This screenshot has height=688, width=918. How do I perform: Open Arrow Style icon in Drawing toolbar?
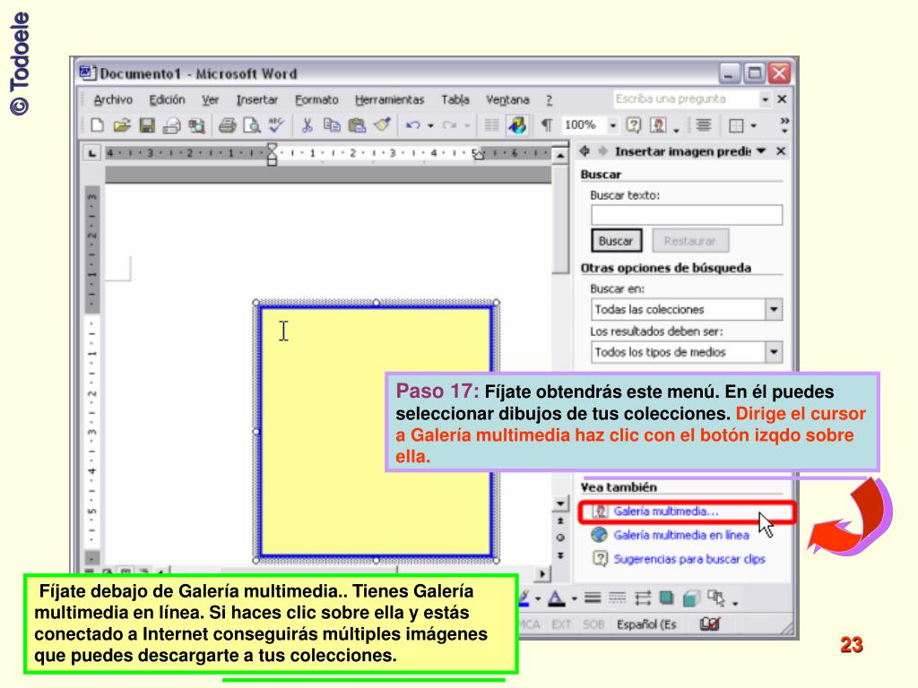[x=642, y=598]
